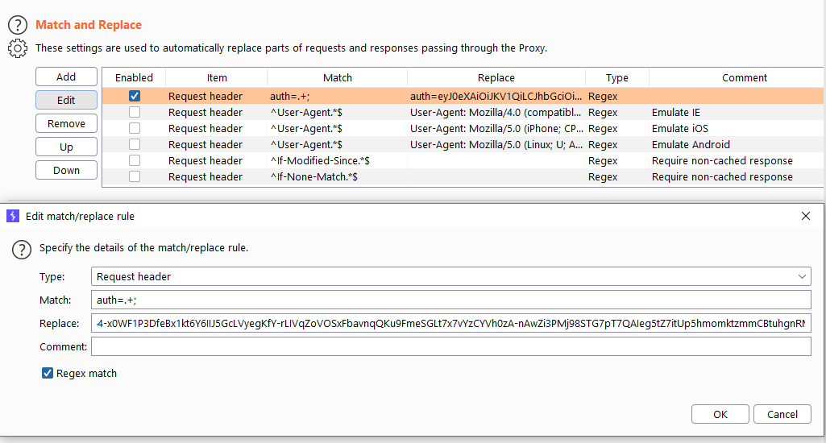
Task: Focus the empty Comment input field
Action: click(x=450, y=346)
